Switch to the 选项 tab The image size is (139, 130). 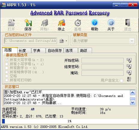click(x=71, y=50)
